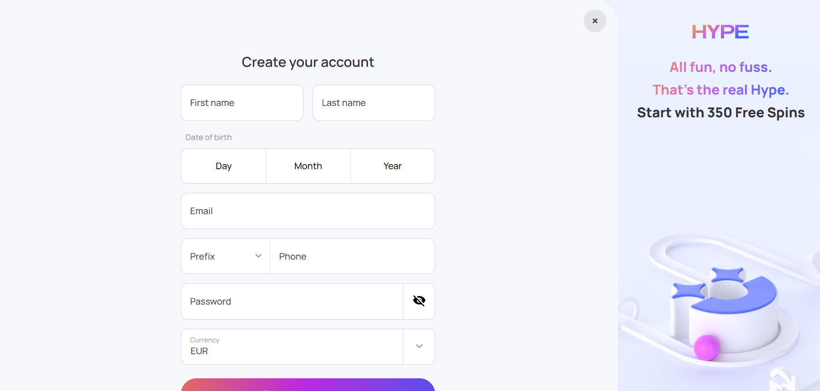Click the pink ball illustration
This screenshot has height=391, width=820.
707,348
